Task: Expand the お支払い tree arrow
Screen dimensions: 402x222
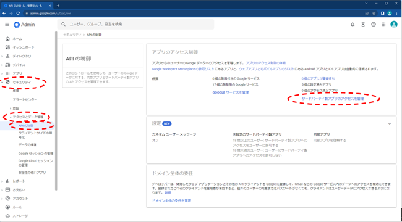Action: coord(2,190)
